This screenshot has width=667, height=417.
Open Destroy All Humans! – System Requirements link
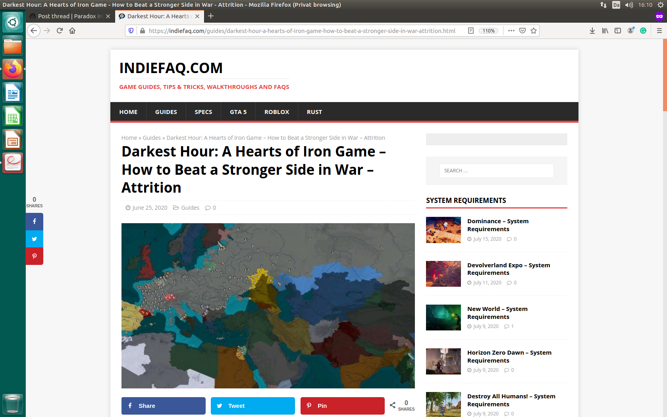pyautogui.click(x=511, y=400)
